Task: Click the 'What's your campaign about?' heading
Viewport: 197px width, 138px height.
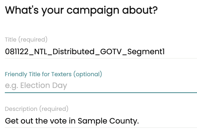Action: (x=81, y=11)
